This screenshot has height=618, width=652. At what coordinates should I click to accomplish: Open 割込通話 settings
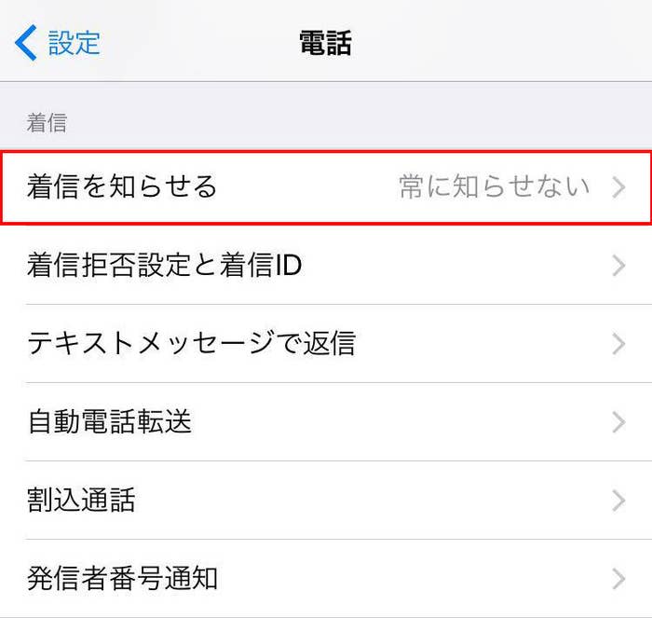[326, 500]
